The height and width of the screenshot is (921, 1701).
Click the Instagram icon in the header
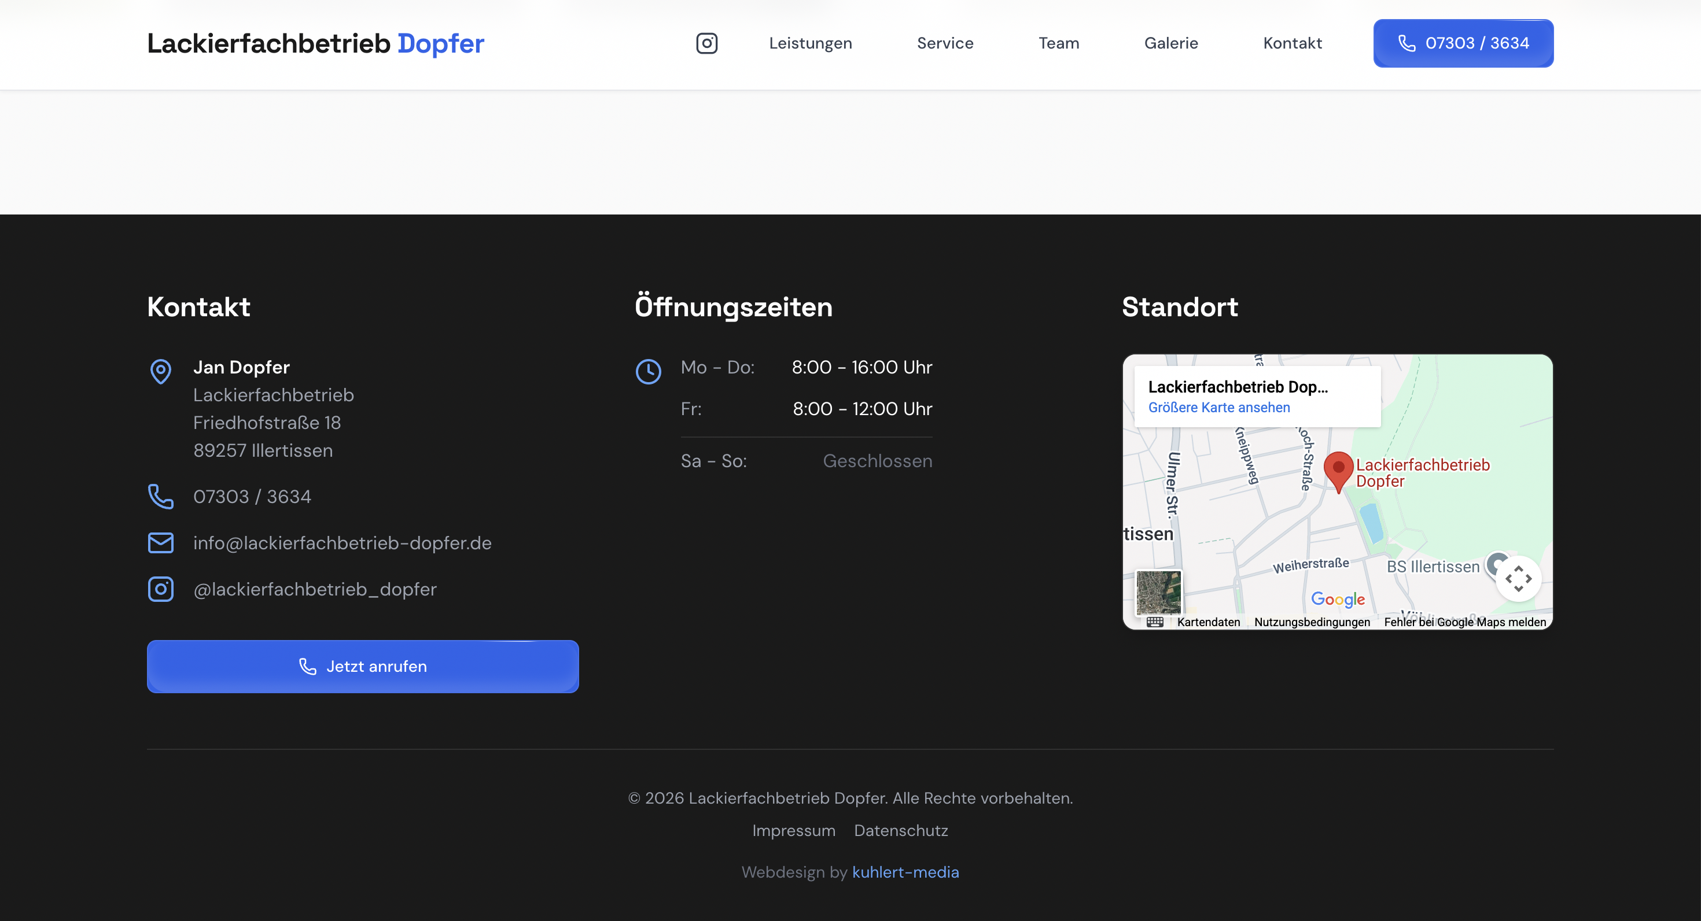[706, 43]
